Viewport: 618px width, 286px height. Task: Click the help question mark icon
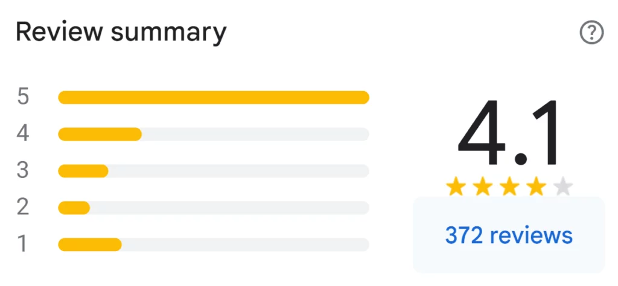coord(591,33)
